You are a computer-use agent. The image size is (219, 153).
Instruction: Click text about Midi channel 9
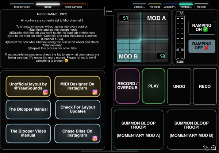click(52, 20)
